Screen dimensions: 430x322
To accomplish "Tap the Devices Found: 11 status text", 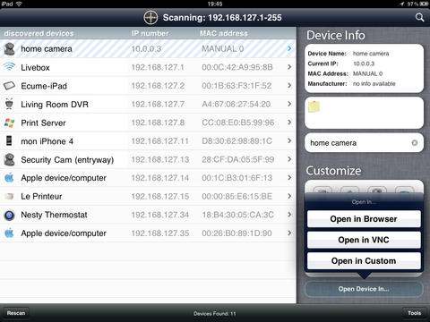I will (215, 314).
